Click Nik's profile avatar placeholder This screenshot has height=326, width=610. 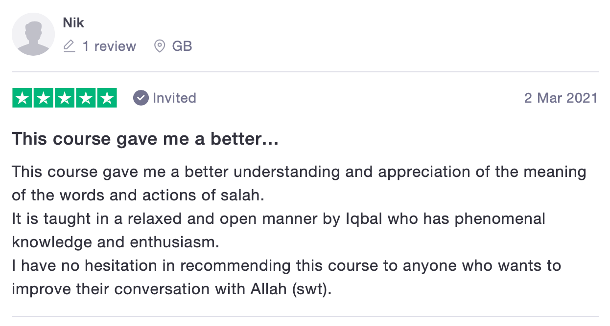(x=33, y=34)
